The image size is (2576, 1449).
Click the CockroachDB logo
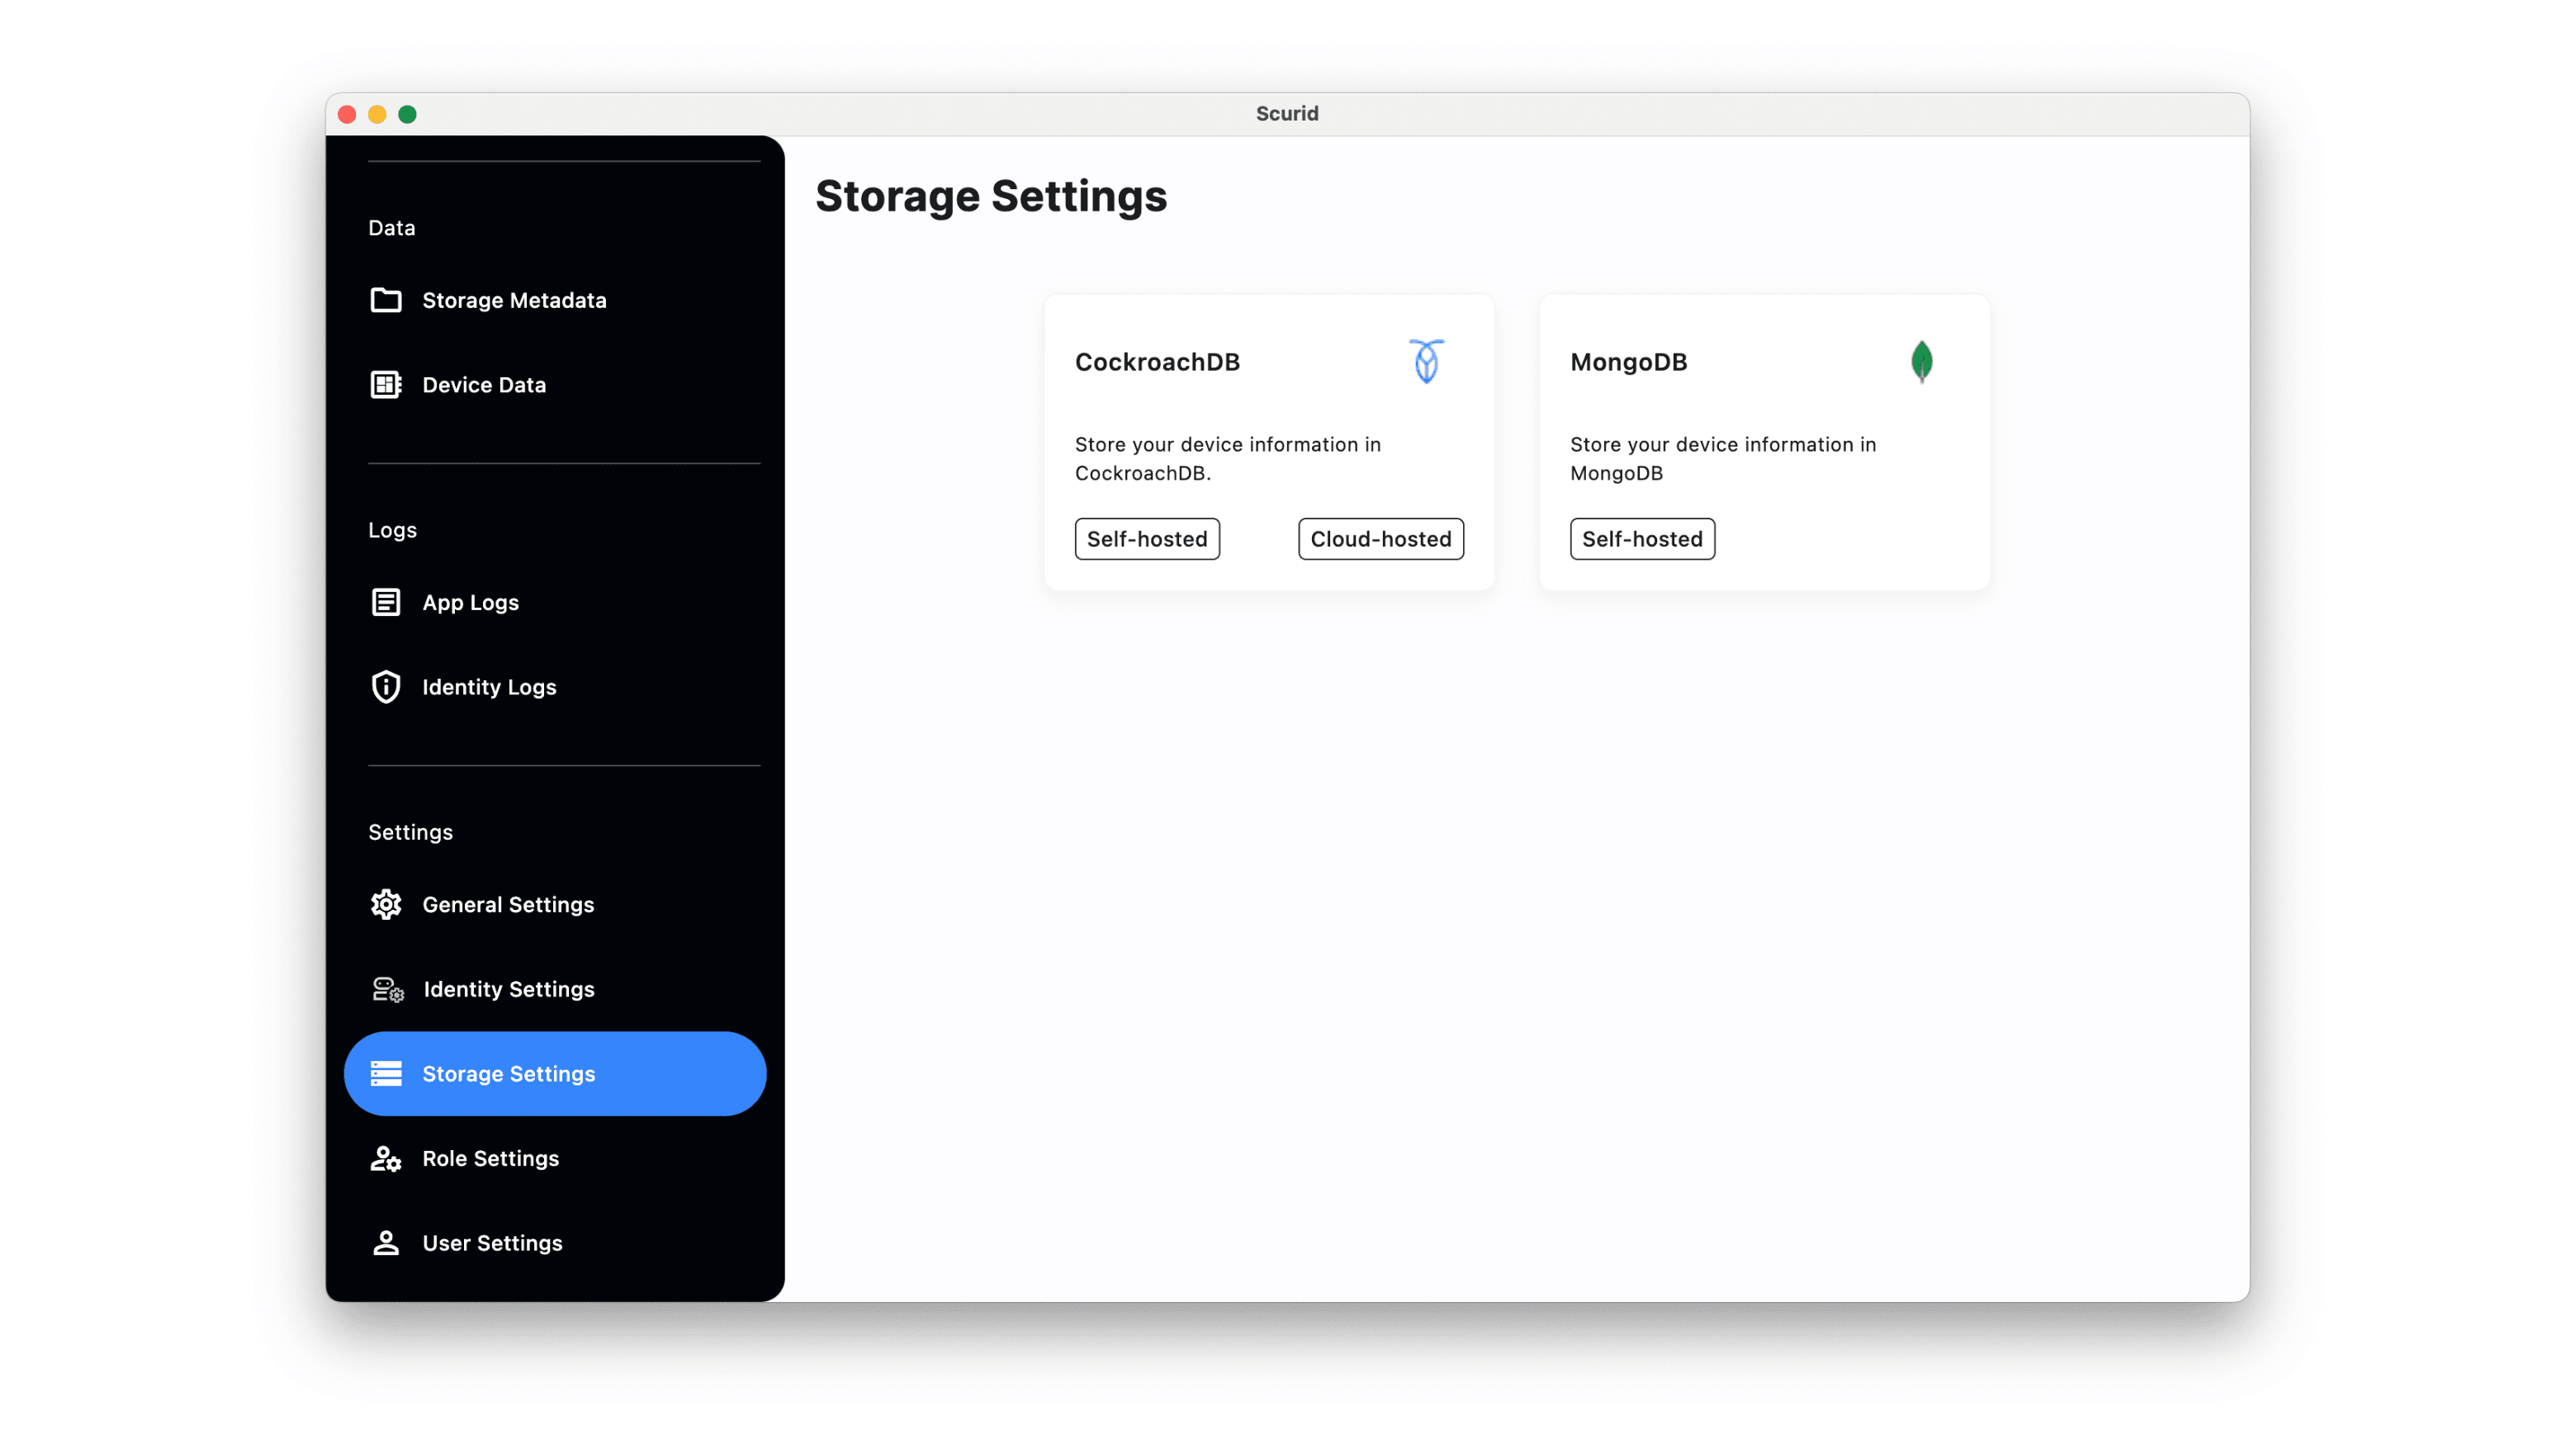[x=1425, y=361]
